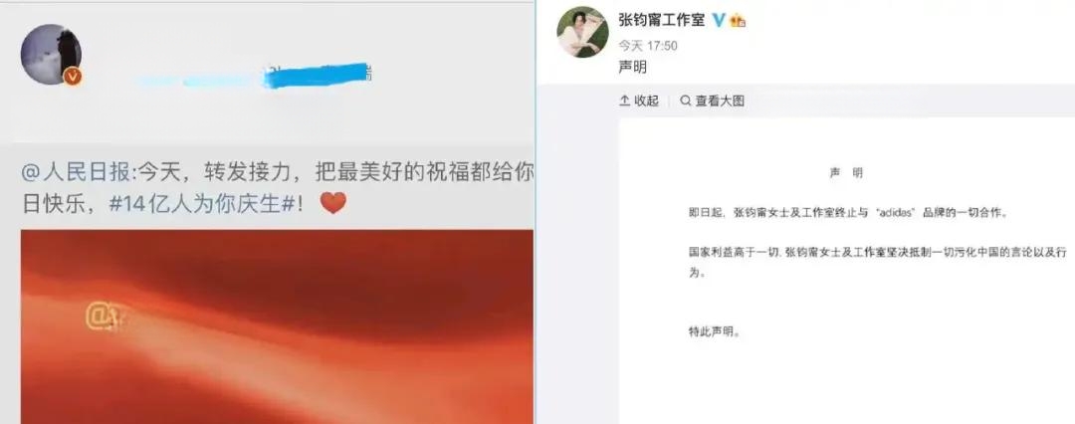
Task: Open the left poster's round avatar
Action: coord(51,54)
